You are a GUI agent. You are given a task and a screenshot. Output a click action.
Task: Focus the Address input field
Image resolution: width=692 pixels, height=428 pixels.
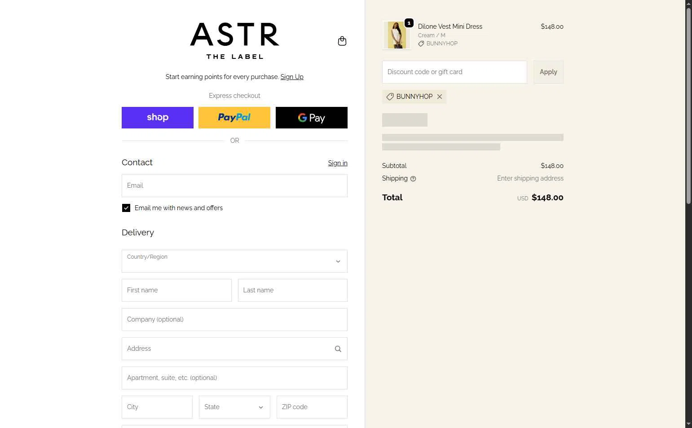coord(234,349)
